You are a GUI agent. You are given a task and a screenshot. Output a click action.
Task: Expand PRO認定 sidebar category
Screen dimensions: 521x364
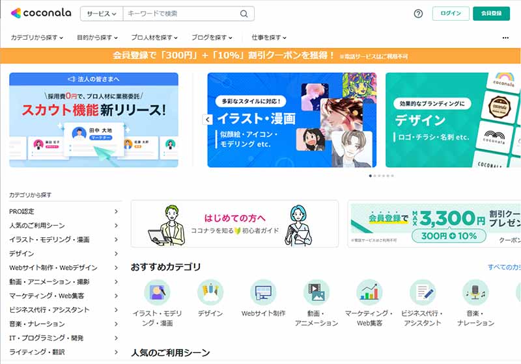(x=64, y=211)
